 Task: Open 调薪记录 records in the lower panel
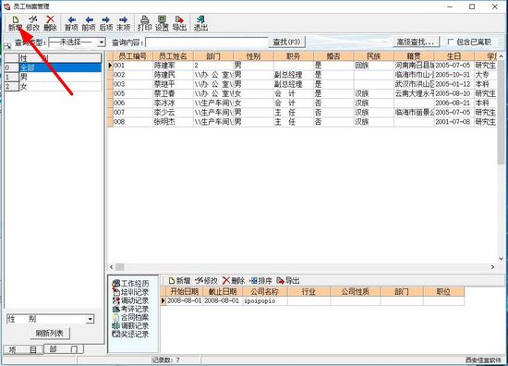130,326
